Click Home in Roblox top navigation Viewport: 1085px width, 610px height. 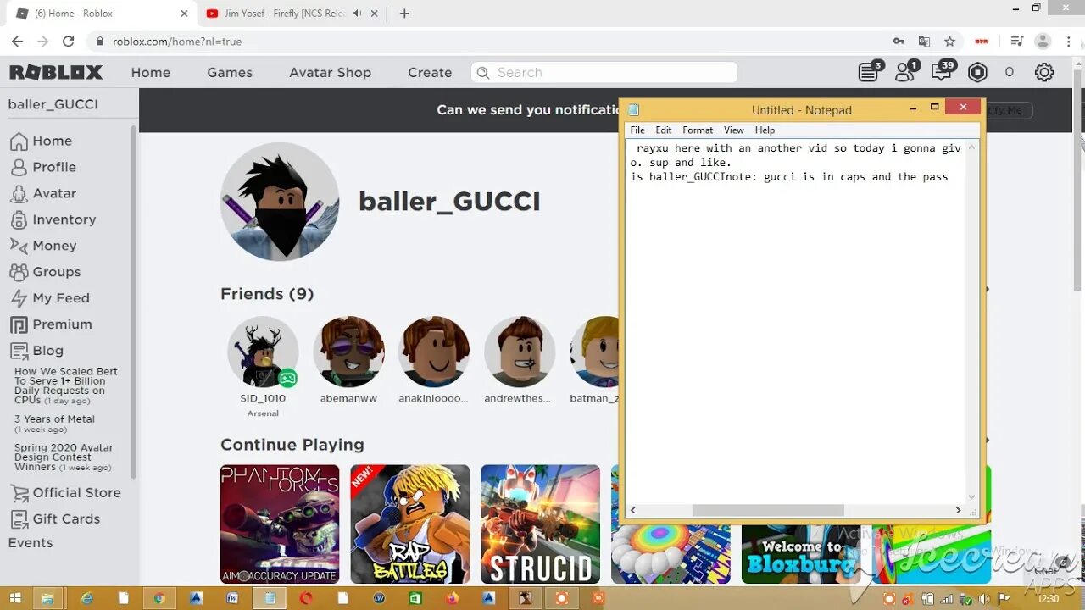click(151, 73)
